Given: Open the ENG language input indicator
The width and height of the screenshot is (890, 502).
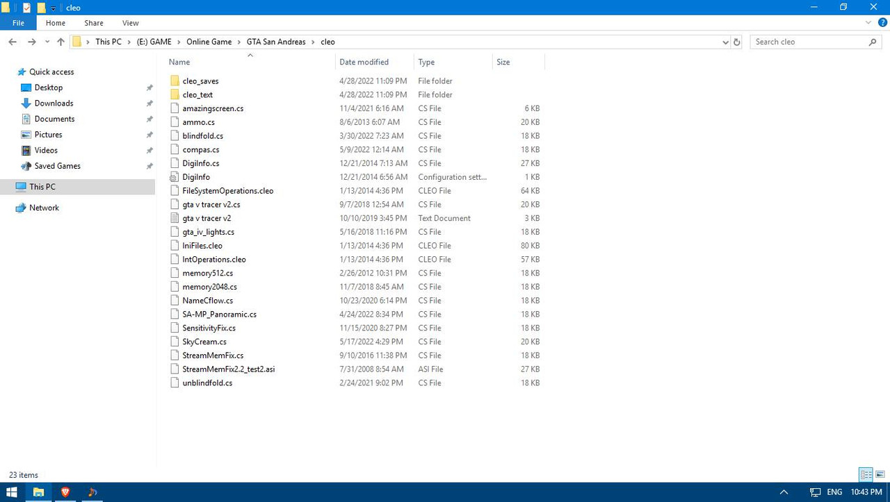Looking at the screenshot, I should point(834,492).
